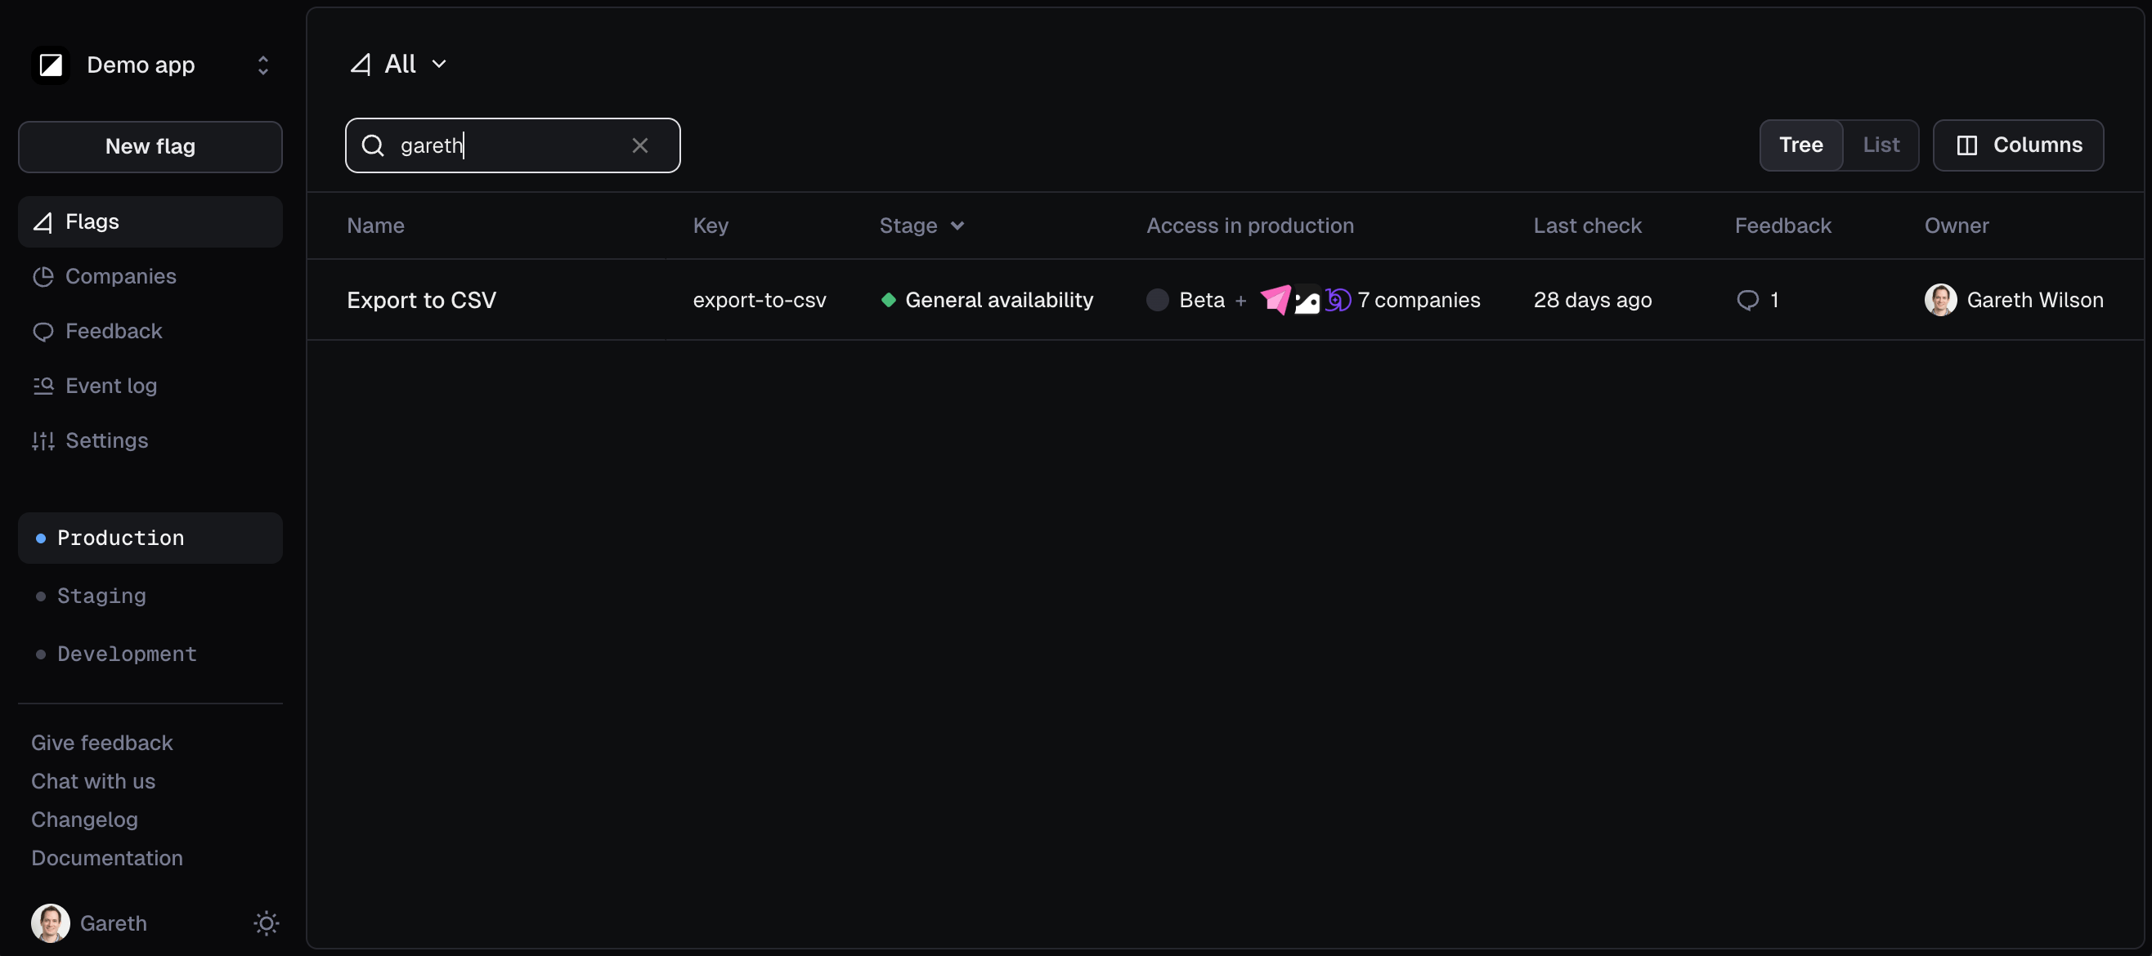The image size is (2152, 956).
Task: Click the purple swirl company icon
Action: [1338, 300]
